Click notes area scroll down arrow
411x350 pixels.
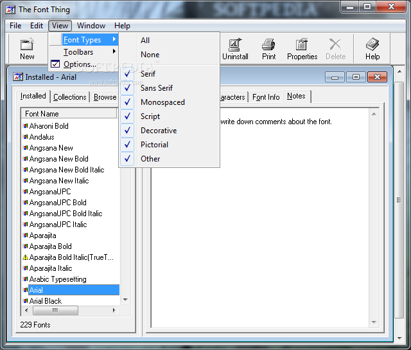[374, 322]
